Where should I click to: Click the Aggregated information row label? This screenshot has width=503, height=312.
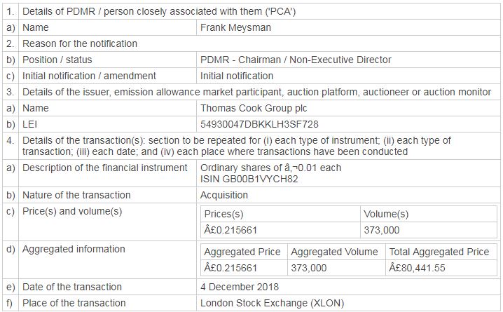click(74, 249)
